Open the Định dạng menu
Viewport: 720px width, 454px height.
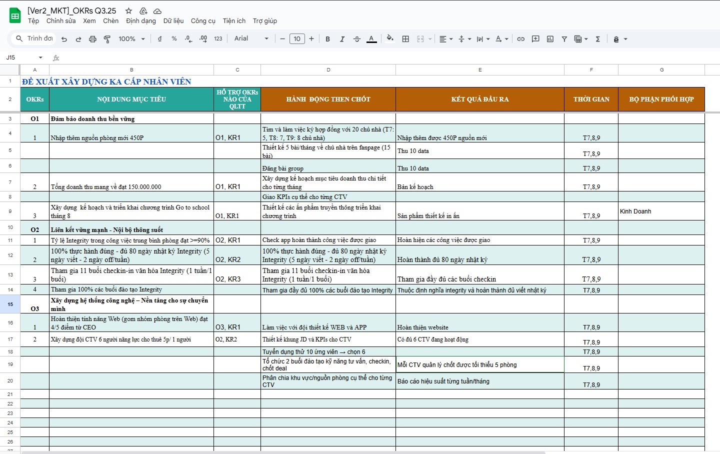click(x=140, y=21)
